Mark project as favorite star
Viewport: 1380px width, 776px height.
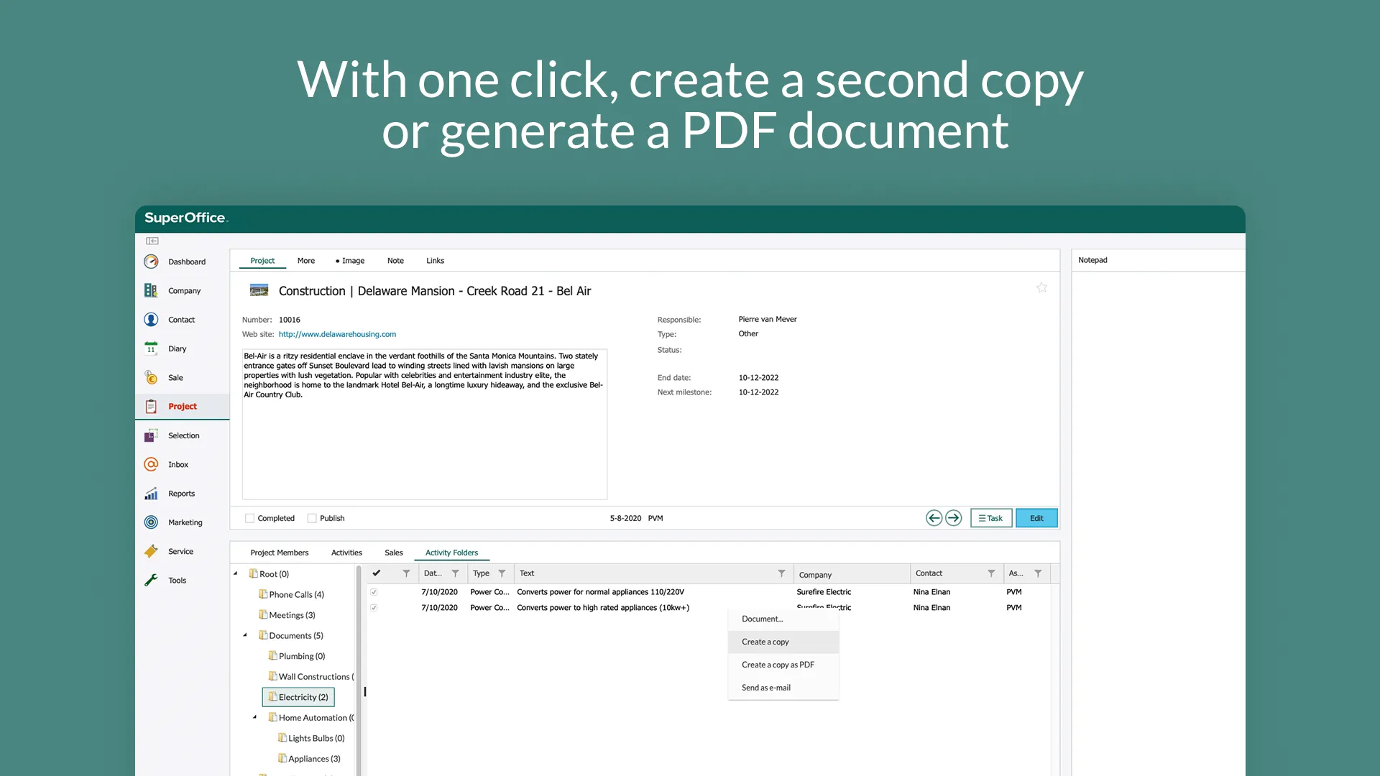(x=1041, y=287)
